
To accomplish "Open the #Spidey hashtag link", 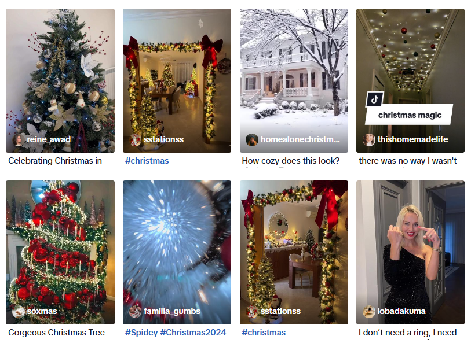I will pos(141,333).
